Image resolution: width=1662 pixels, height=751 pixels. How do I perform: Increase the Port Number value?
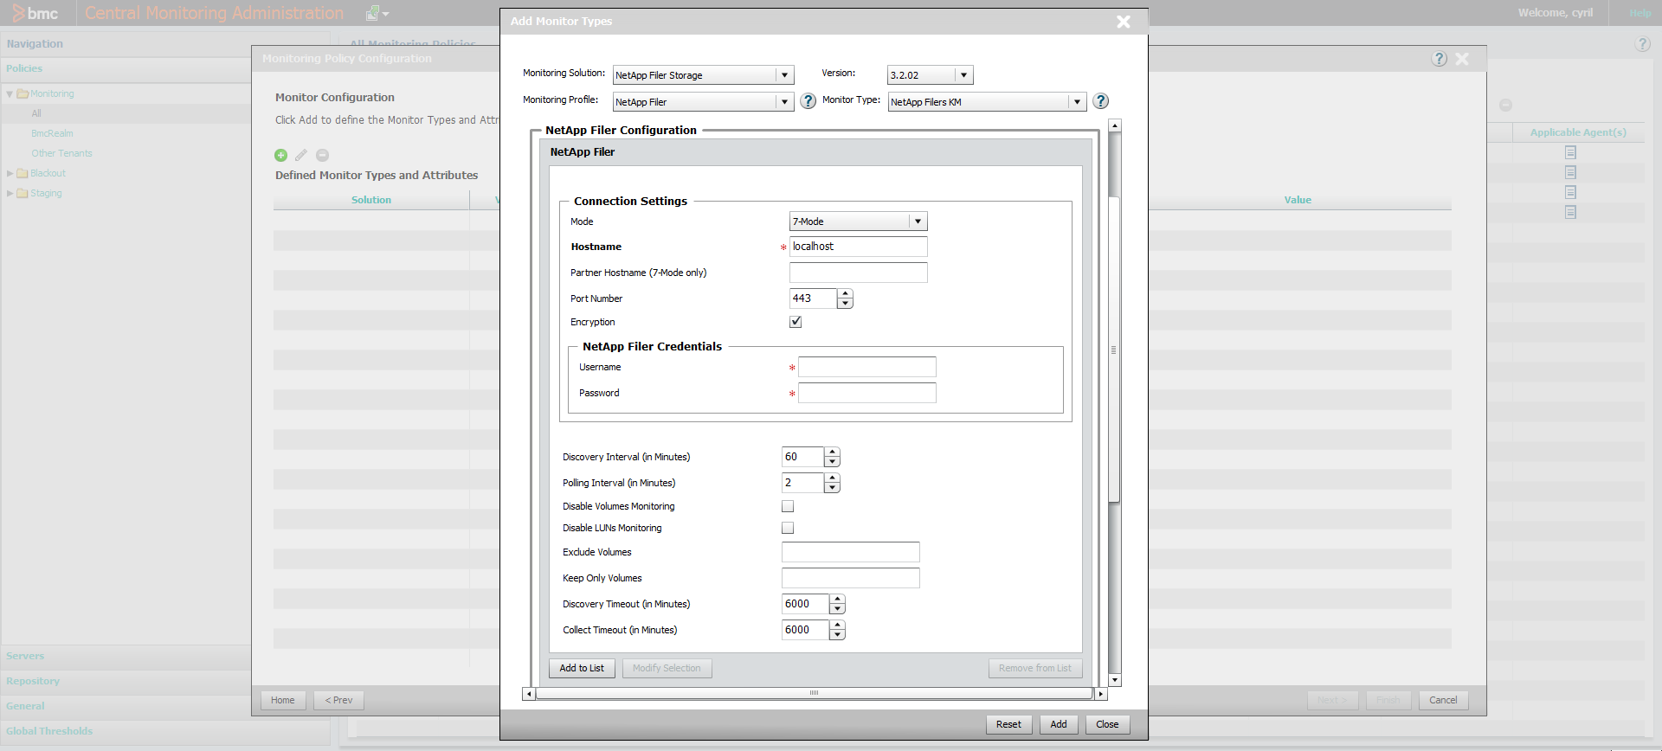click(846, 294)
